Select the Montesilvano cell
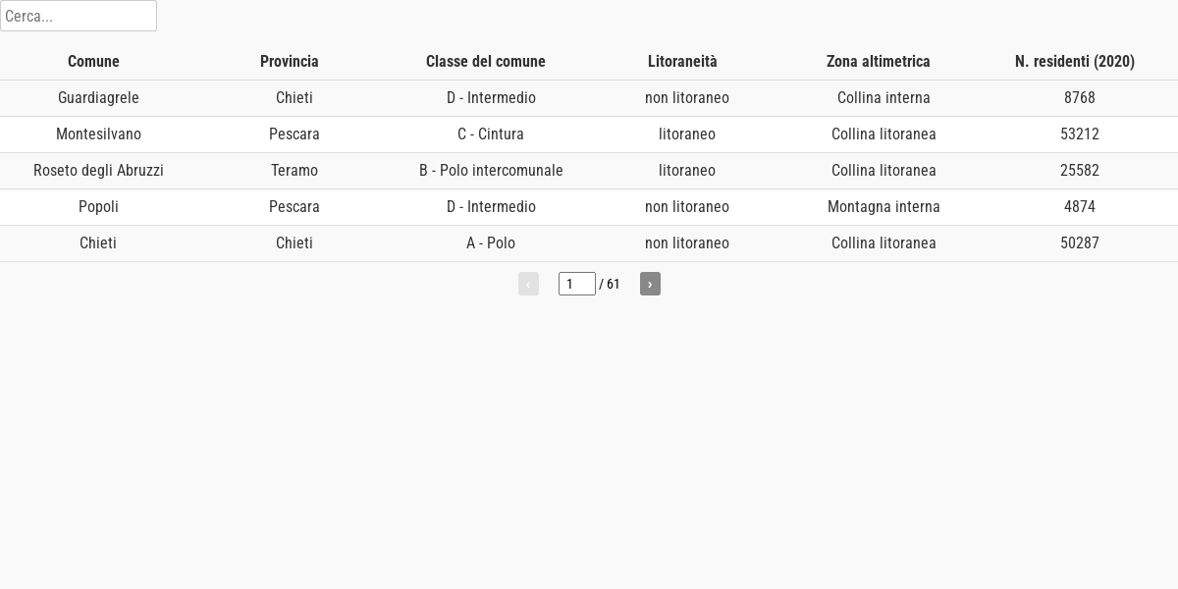This screenshot has height=589, width=1178. point(98,134)
